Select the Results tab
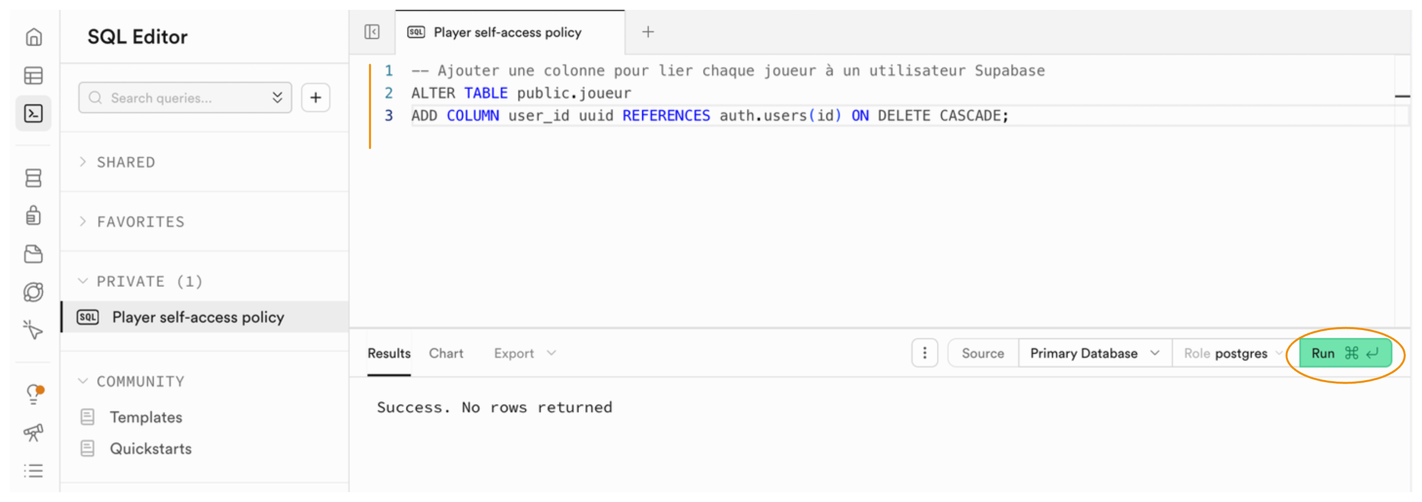This screenshot has height=502, width=1422. [389, 354]
